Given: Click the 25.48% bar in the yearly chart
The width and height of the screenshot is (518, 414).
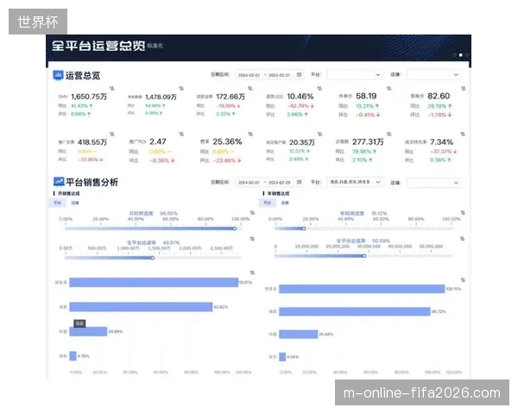Looking at the screenshot, I should click(x=299, y=334).
